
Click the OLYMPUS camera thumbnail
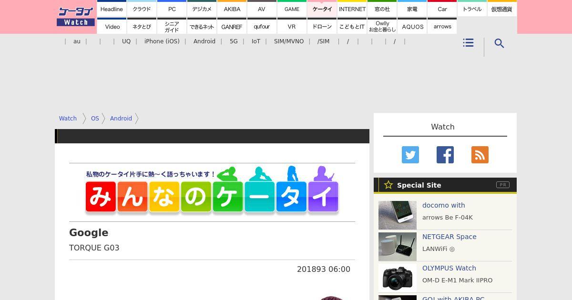[x=398, y=278]
